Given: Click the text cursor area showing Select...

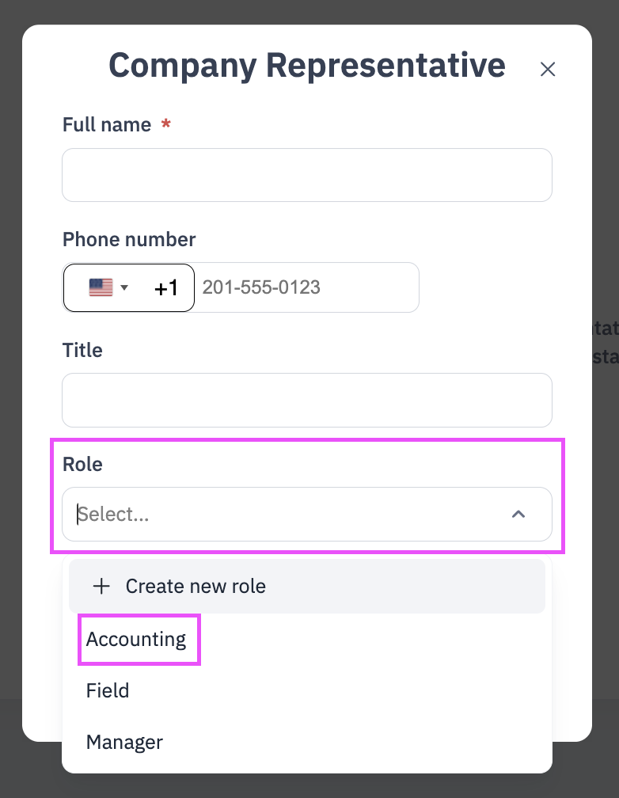Looking at the screenshot, I should [112, 514].
